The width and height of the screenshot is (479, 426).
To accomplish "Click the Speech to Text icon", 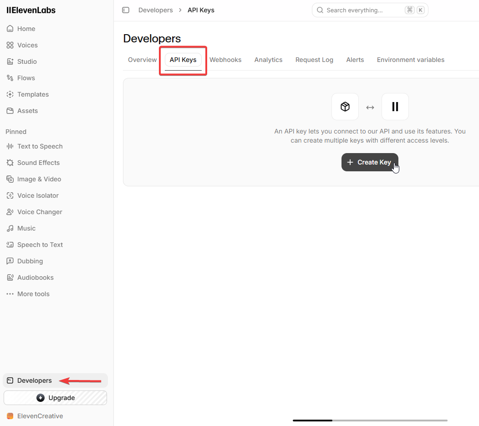I will (10, 245).
